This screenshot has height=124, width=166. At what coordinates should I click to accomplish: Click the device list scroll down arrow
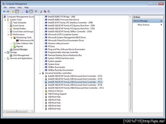(130, 111)
